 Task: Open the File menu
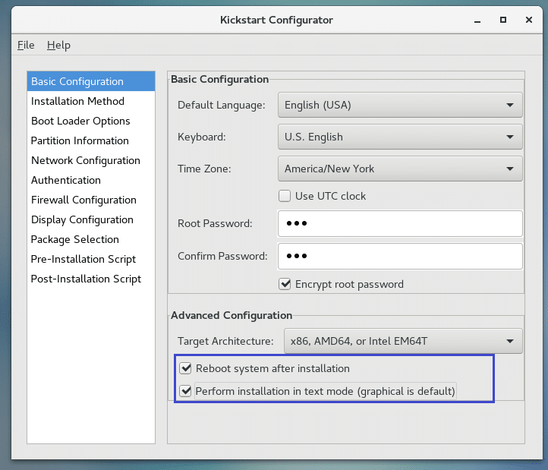click(x=26, y=45)
